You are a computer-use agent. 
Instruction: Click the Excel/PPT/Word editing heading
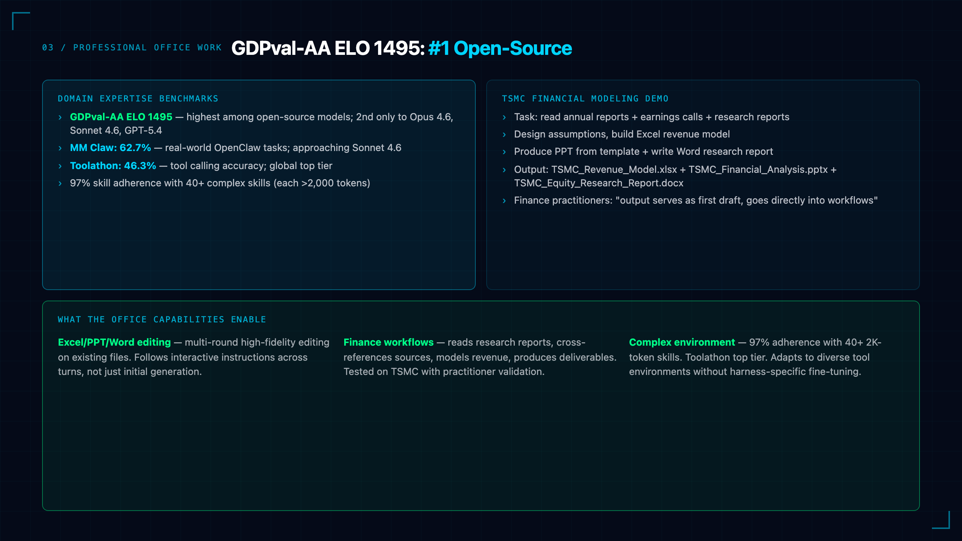[114, 342]
